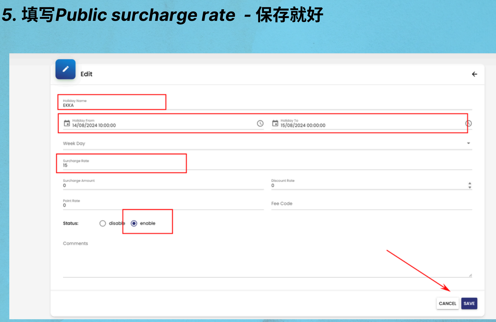Click Holiday From clock icon
This screenshot has width=496, height=322.
pyautogui.click(x=260, y=123)
